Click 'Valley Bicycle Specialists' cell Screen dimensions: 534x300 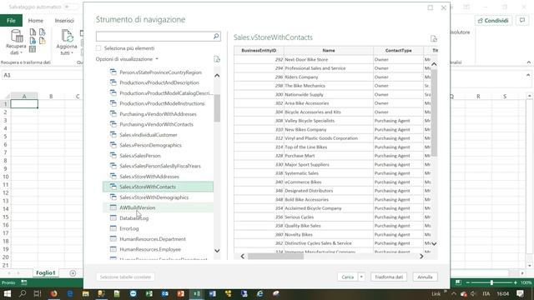click(329, 121)
